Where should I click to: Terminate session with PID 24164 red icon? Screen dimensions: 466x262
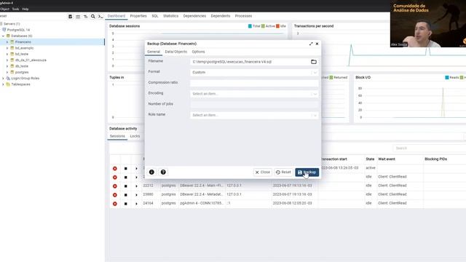115,204
